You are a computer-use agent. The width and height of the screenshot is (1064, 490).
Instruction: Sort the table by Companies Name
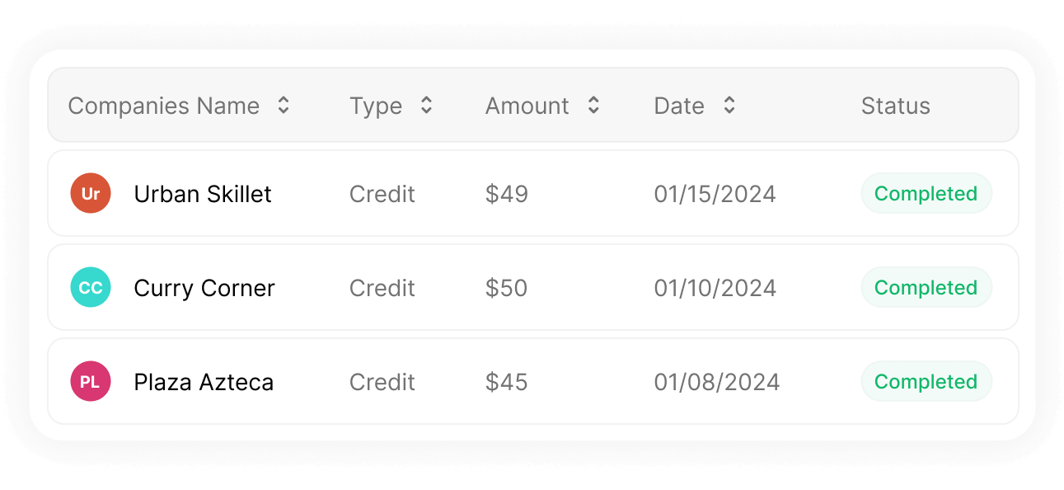coord(163,106)
